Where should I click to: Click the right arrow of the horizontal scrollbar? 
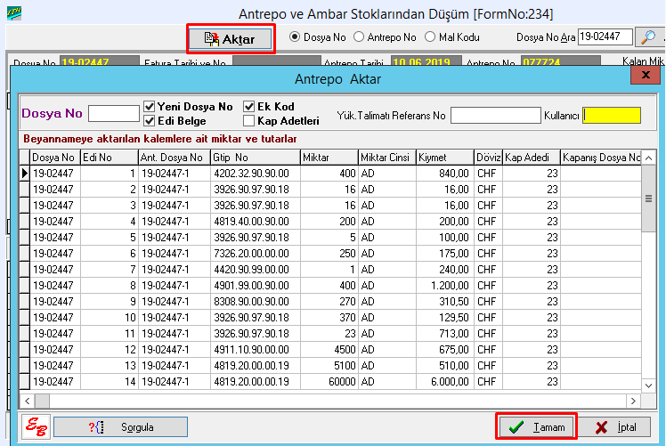click(633, 401)
